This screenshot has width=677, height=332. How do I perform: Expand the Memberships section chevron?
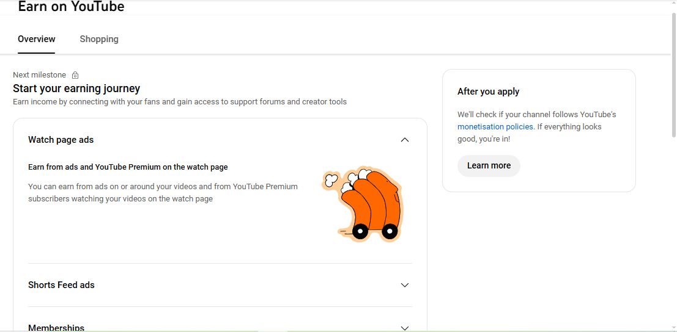404,328
